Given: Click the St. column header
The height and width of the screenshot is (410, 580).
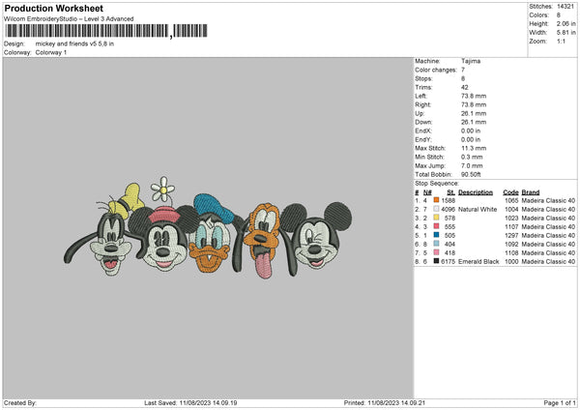Looking at the screenshot, I should click(449, 191).
